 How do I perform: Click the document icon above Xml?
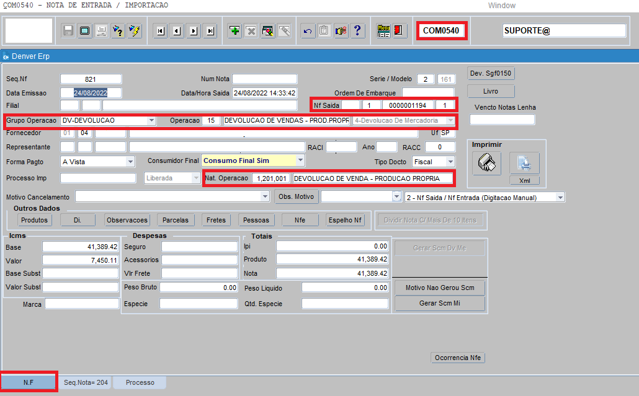pos(524,163)
